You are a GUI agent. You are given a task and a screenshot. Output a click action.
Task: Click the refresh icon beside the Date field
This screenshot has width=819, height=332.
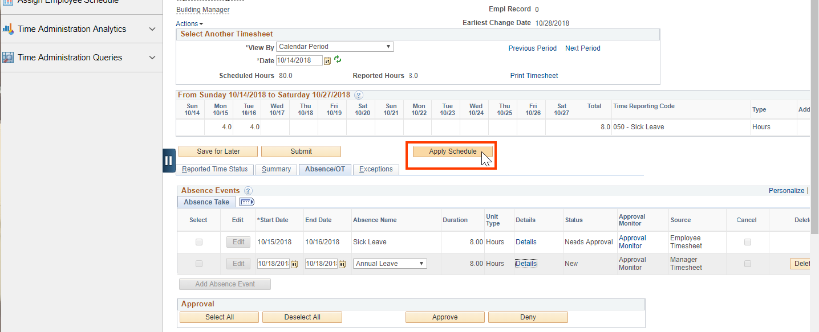click(x=338, y=60)
